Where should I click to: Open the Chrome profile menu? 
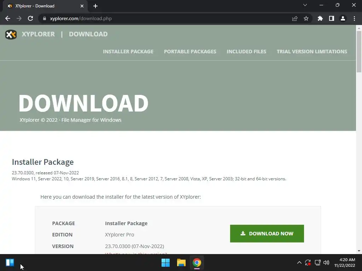click(x=343, y=18)
